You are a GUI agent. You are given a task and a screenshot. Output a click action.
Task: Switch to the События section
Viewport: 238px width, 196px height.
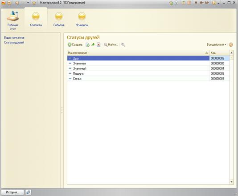pyautogui.click(x=59, y=20)
